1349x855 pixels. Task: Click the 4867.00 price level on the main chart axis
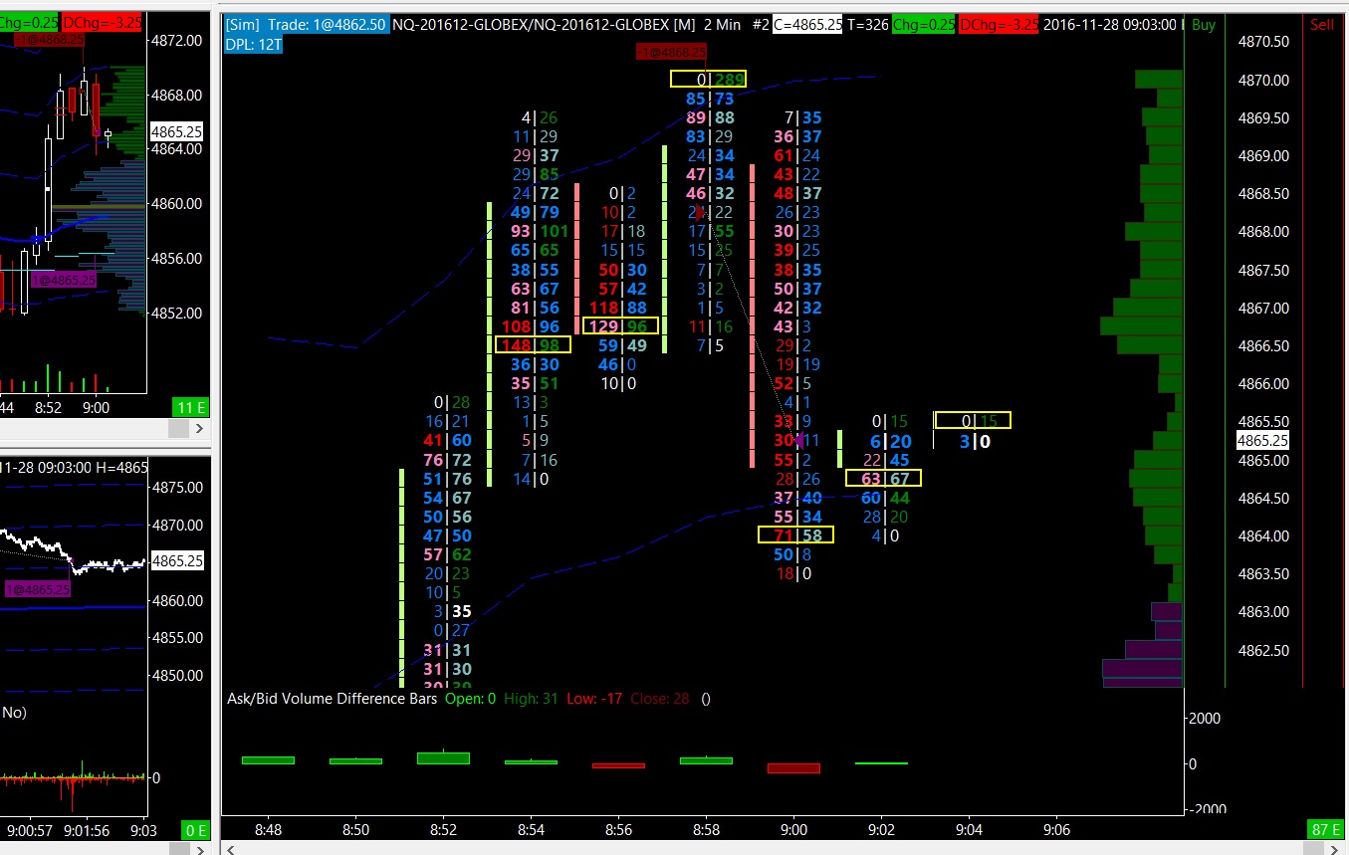[x=1262, y=309]
